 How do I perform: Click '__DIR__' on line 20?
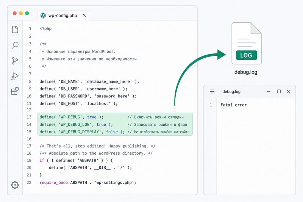tap(102, 168)
